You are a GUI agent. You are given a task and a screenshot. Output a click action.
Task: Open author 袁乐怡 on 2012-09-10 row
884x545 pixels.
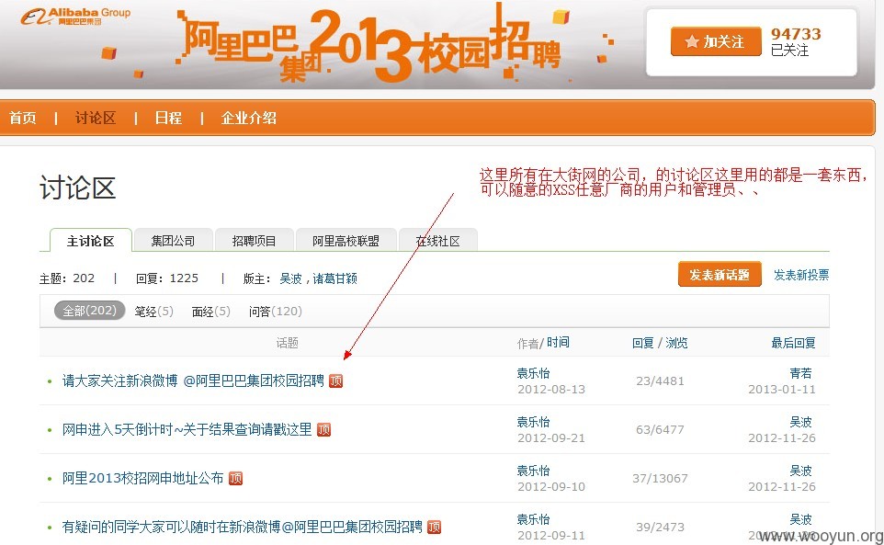(533, 470)
